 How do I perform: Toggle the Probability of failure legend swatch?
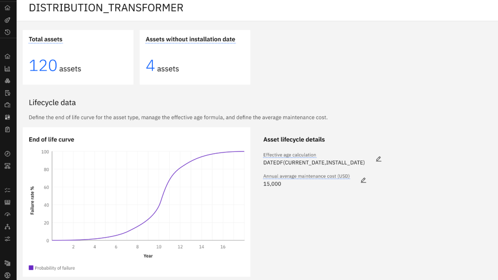point(31,268)
